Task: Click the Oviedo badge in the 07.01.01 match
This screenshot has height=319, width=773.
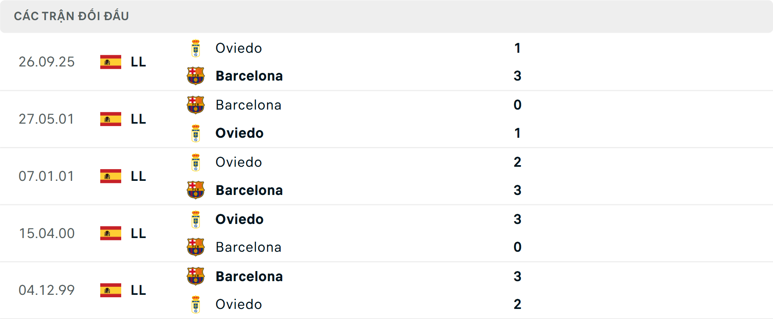Action: [196, 162]
